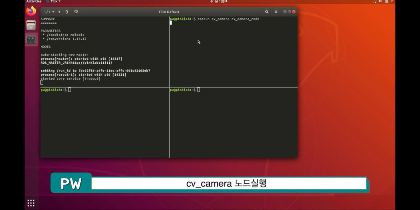Click the battery status icon in top bar
This screenshot has width=420, height=210.
click(387, 1)
